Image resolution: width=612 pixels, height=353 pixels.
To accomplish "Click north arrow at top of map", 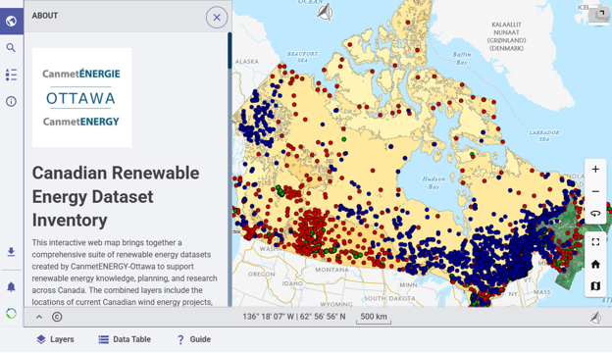I will coord(326,12).
